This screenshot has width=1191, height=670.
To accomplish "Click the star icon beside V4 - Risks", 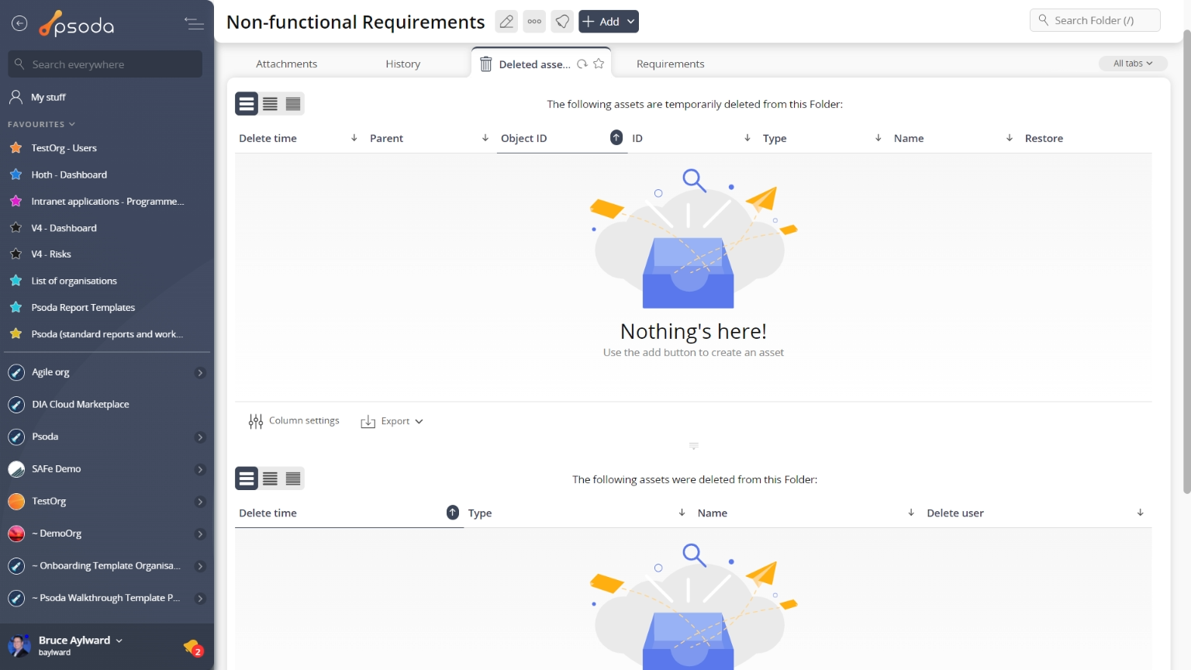I will tap(16, 254).
